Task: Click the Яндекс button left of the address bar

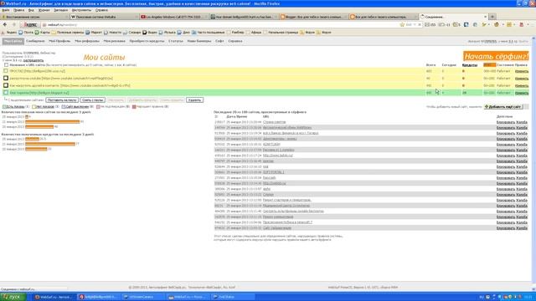Action: click(x=30, y=25)
